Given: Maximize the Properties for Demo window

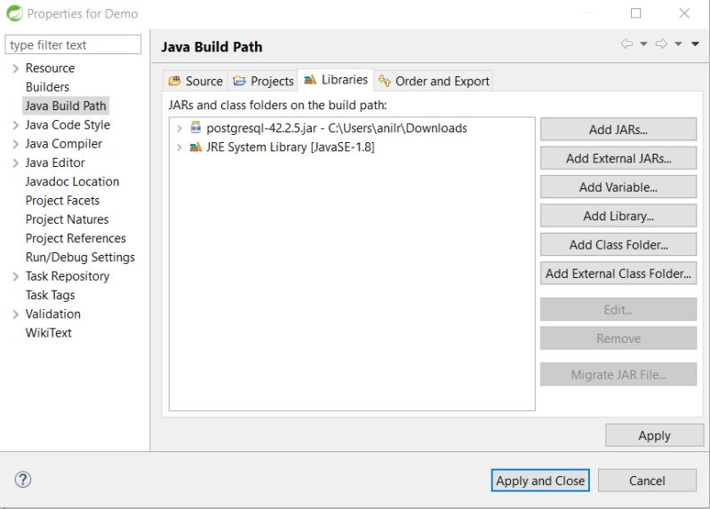Looking at the screenshot, I should [635, 13].
